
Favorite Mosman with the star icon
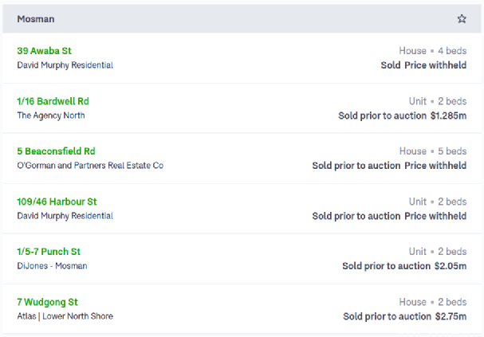[462, 19]
